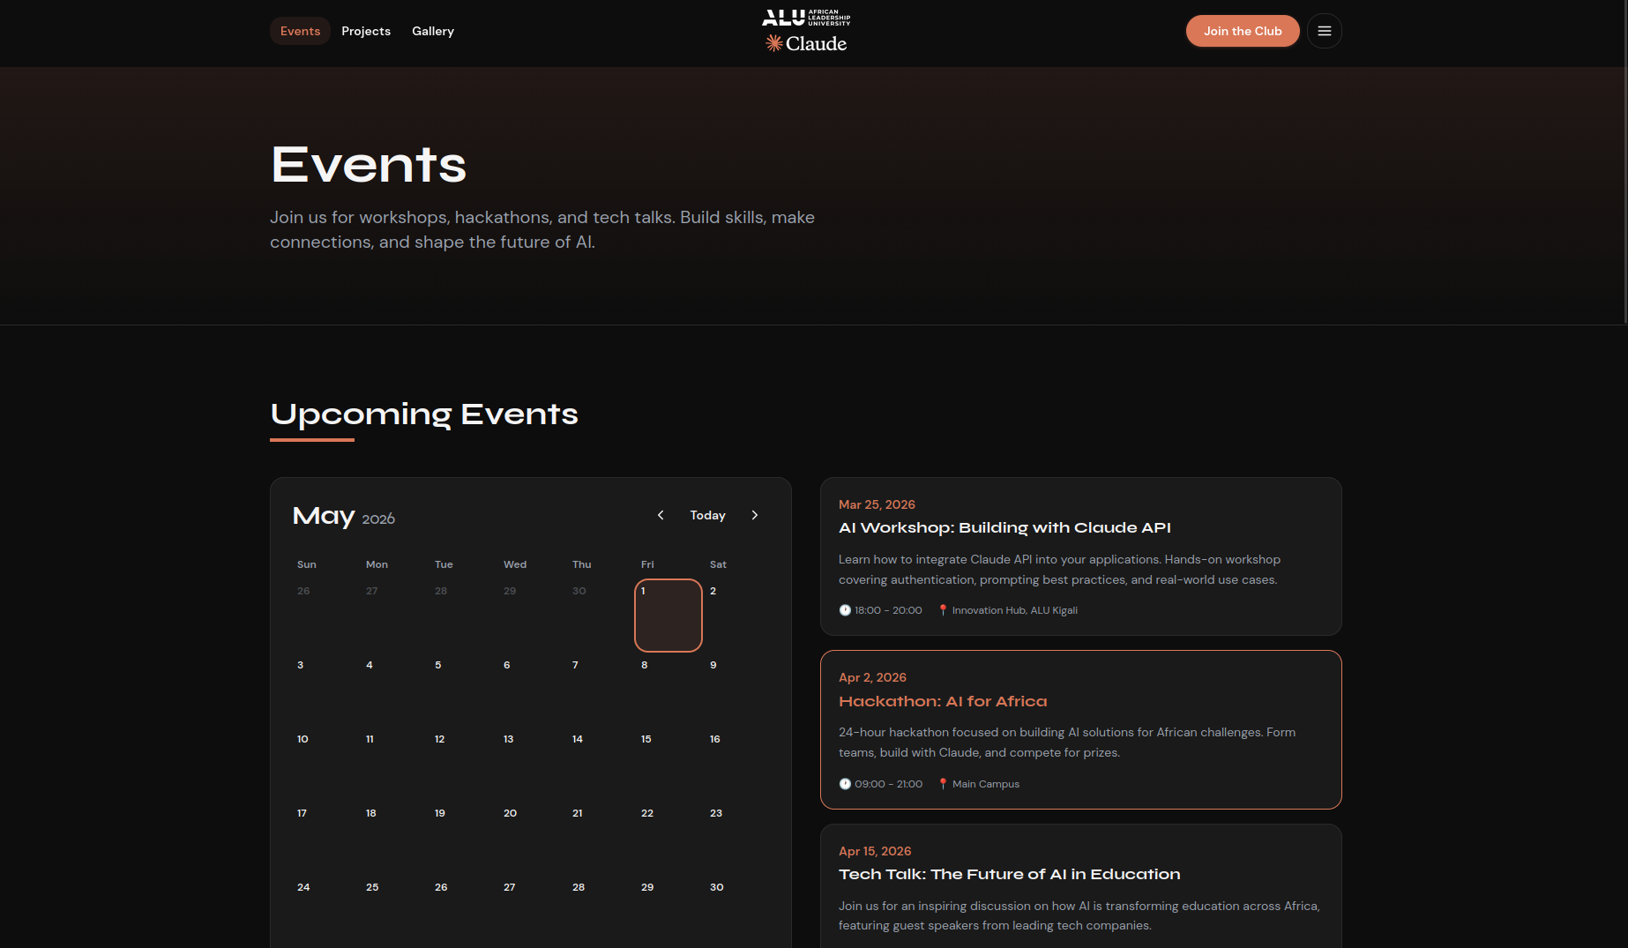Image resolution: width=1628 pixels, height=948 pixels.
Task: Click the Sun weekday column header
Action: (x=306, y=564)
